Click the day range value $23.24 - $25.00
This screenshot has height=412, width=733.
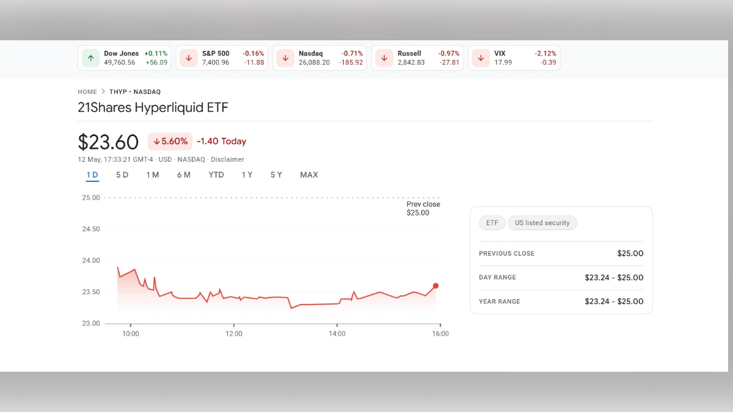click(614, 278)
